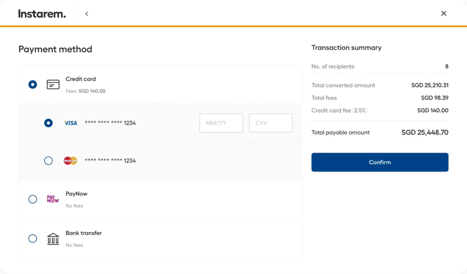Click the MM/YY expiry field
Viewport: 467px width, 274px height.
[x=221, y=122]
